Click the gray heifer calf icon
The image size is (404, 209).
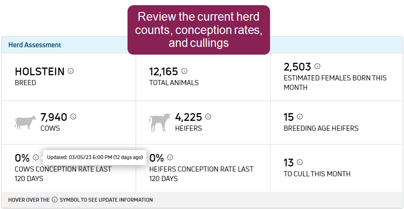[x=160, y=122]
